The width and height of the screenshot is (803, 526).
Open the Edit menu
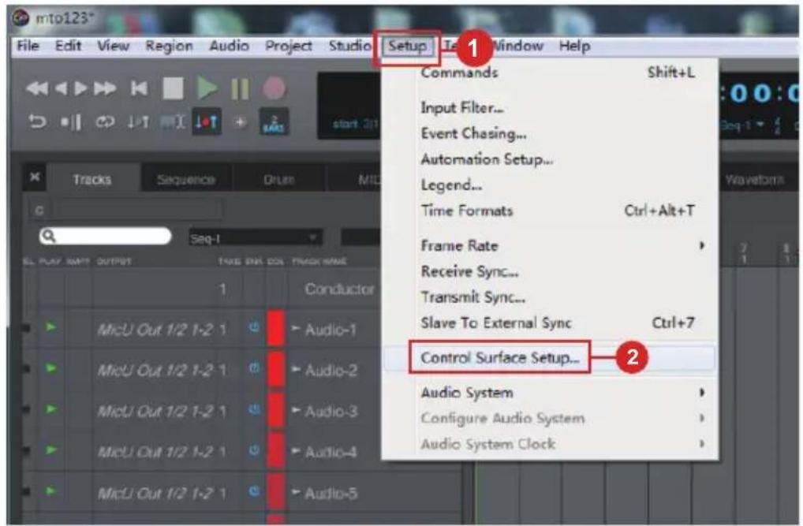68,46
